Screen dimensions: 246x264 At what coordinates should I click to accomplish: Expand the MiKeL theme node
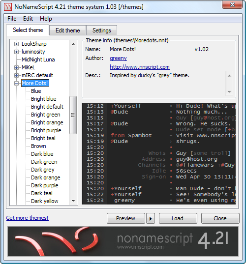(16, 67)
